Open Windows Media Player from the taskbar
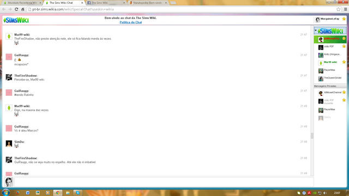Screen dimensions: 349x196 pos(47,193)
